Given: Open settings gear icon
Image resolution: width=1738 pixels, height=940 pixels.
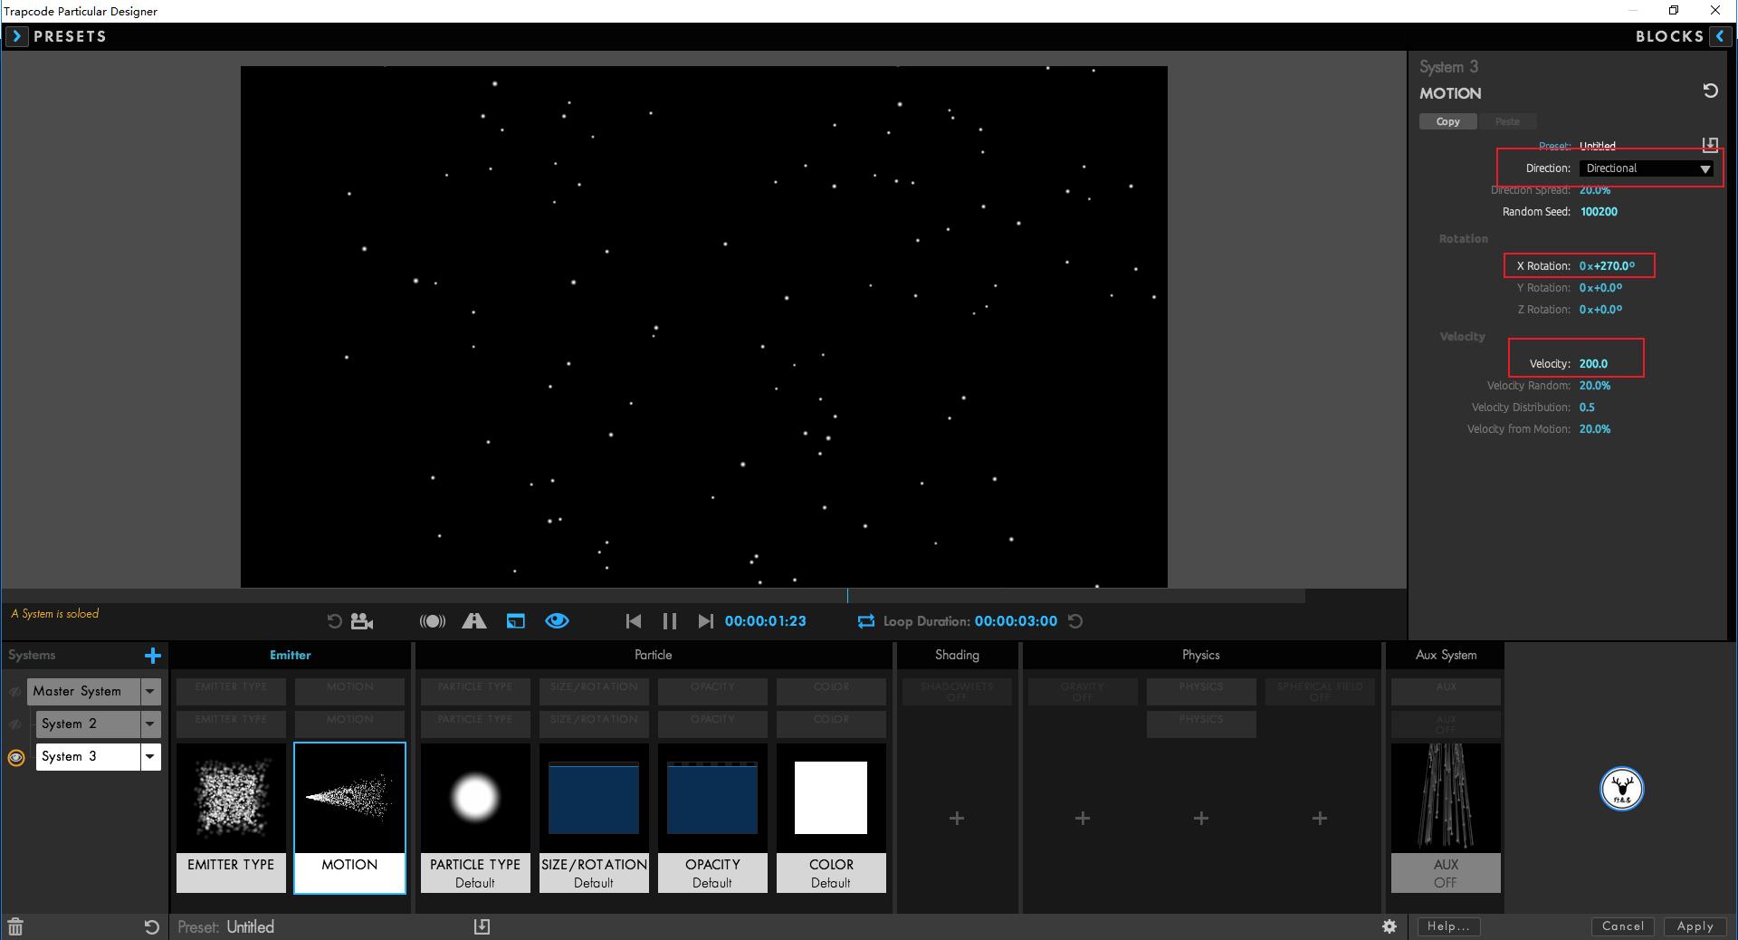Looking at the screenshot, I should coord(1389,926).
